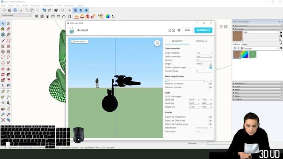Pick the Paint Bucket tool
283x159 pixels.
(x=3, y=29)
